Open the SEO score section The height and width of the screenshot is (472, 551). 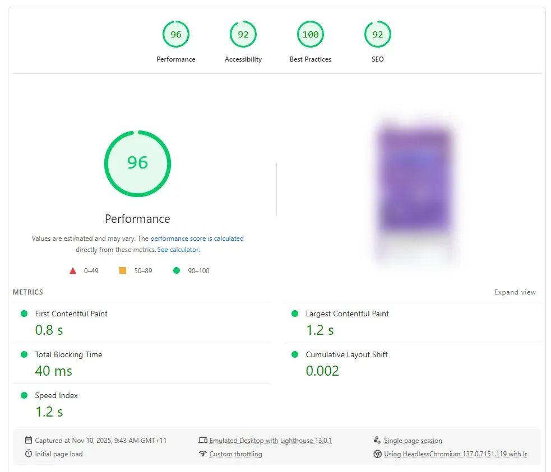(377, 34)
